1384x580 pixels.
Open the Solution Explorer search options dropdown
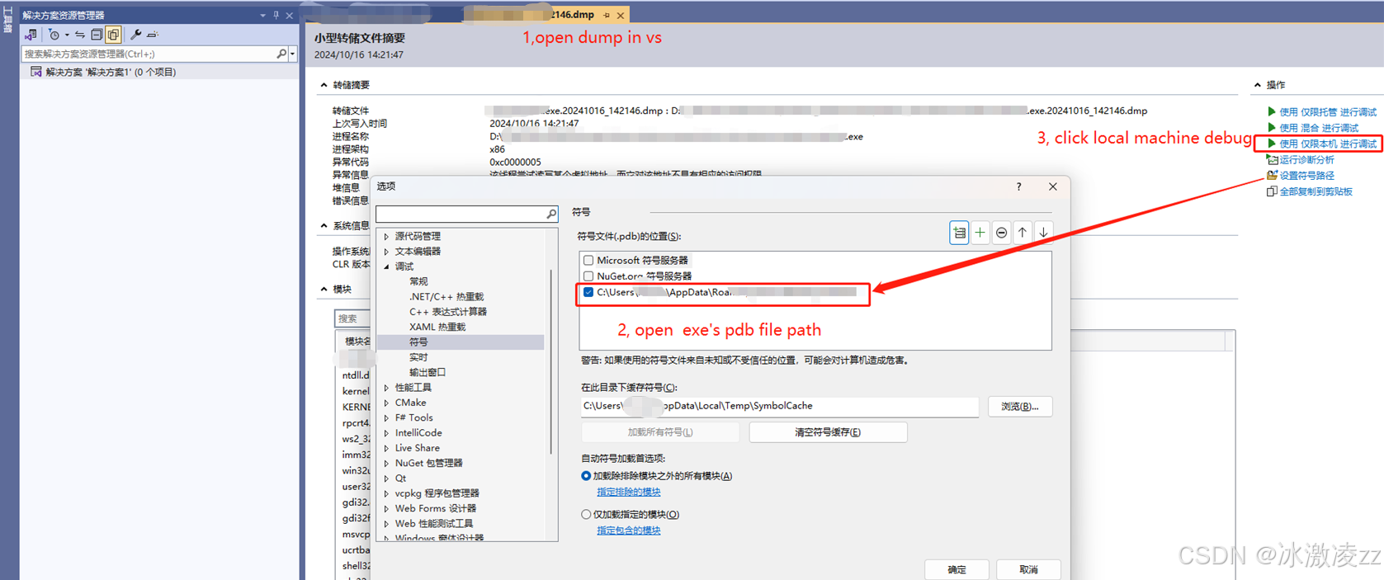point(292,54)
